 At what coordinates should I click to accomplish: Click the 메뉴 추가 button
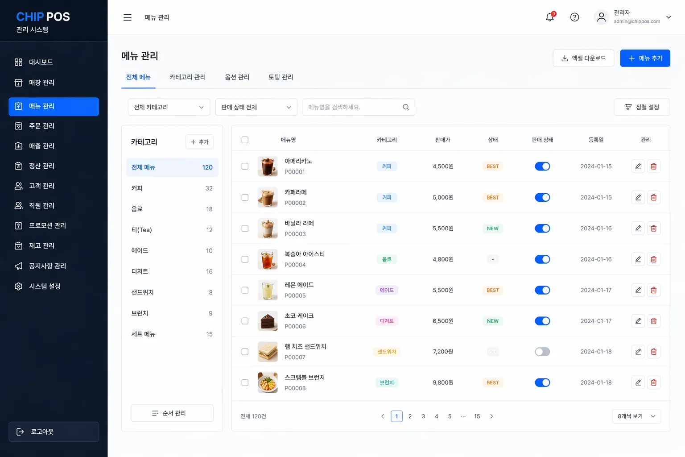click(645, 58)
